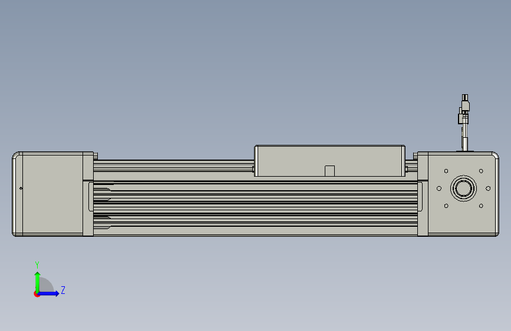Select the small square notch on the carriage
This screenshot has width=511, height=331.
pos(330,171)
